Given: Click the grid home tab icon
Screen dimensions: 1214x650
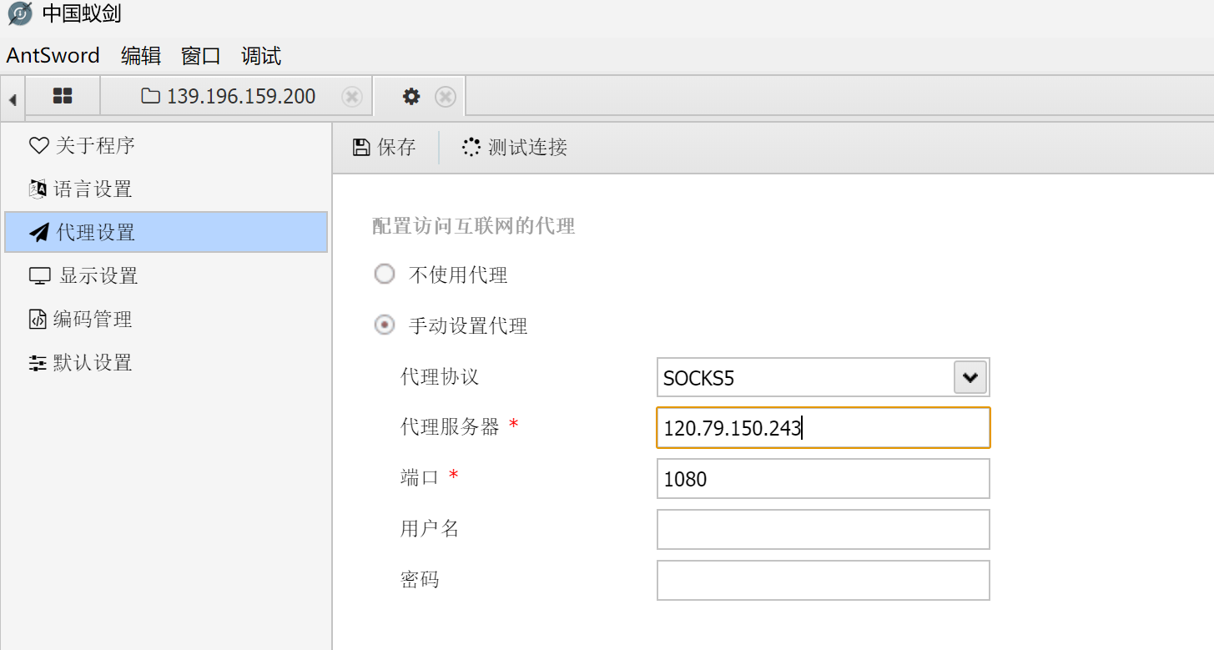Looking at the screenshot, I should (x=63, y=96).
